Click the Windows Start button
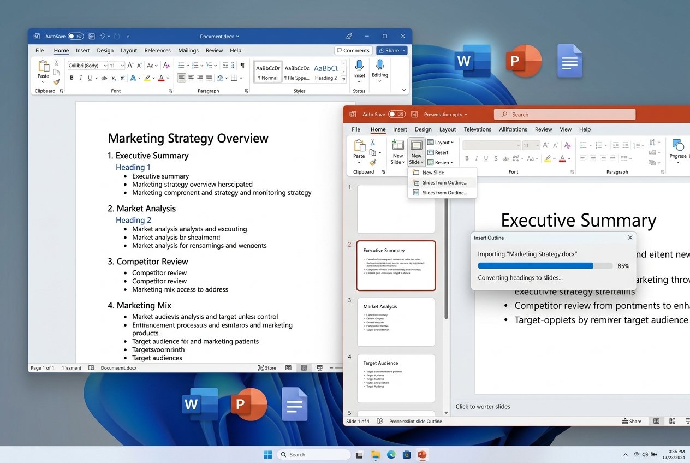This screenshot has width=690, height=463. point(268,454)
